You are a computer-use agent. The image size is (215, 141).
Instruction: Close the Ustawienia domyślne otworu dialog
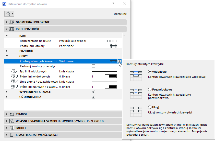125,4
